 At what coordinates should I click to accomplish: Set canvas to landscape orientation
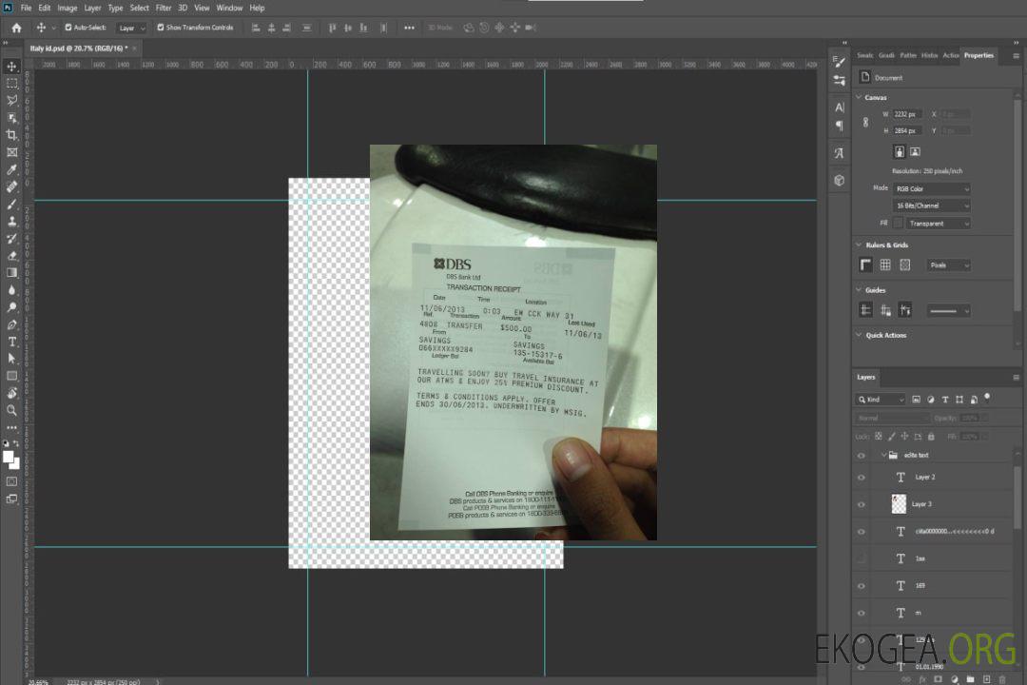point(915,151)
